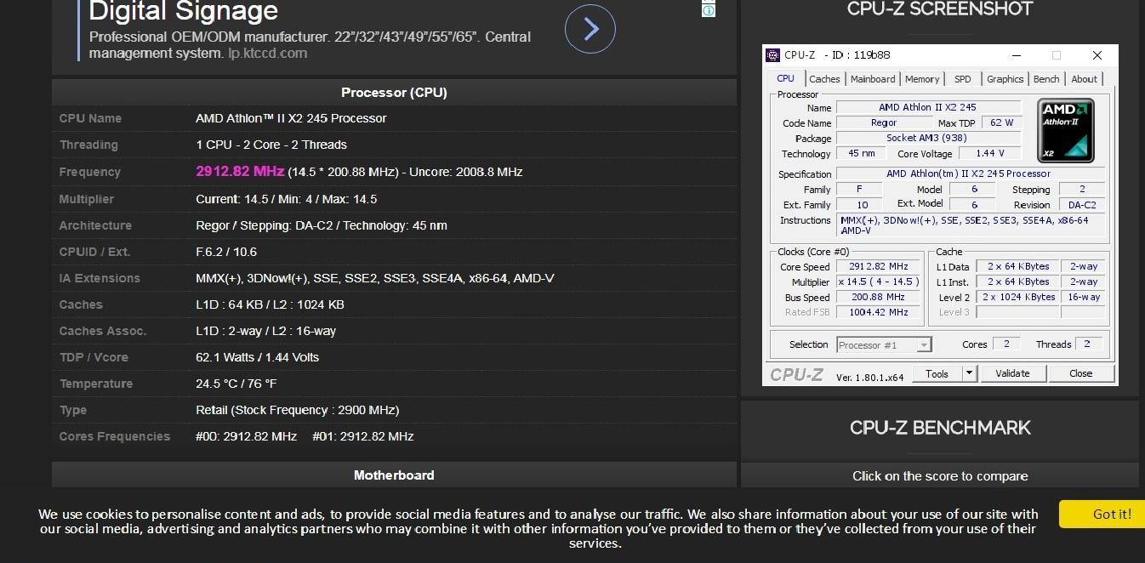This screenshot has width=1145, height=563.
Task: Select the Package field Socket AM3 (938)
Action: click(928, 138)
